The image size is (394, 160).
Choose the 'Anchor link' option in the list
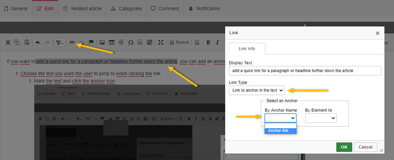pos(280,131)
